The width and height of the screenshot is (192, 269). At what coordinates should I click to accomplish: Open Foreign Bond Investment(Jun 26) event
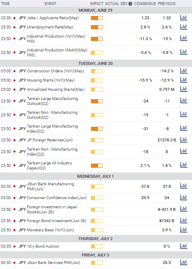pos(56,220)
